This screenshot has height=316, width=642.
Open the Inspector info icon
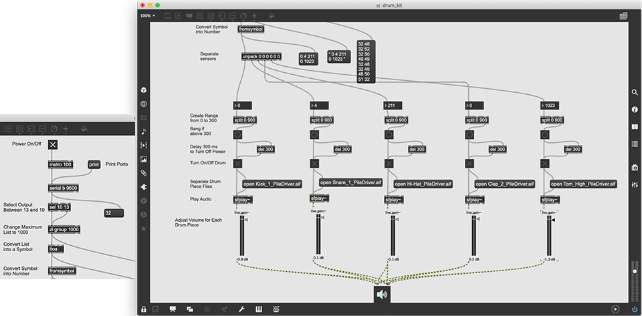(635, 110)
